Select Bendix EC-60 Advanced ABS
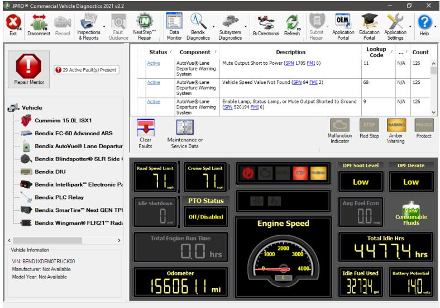440x308 pixels. 74,134
